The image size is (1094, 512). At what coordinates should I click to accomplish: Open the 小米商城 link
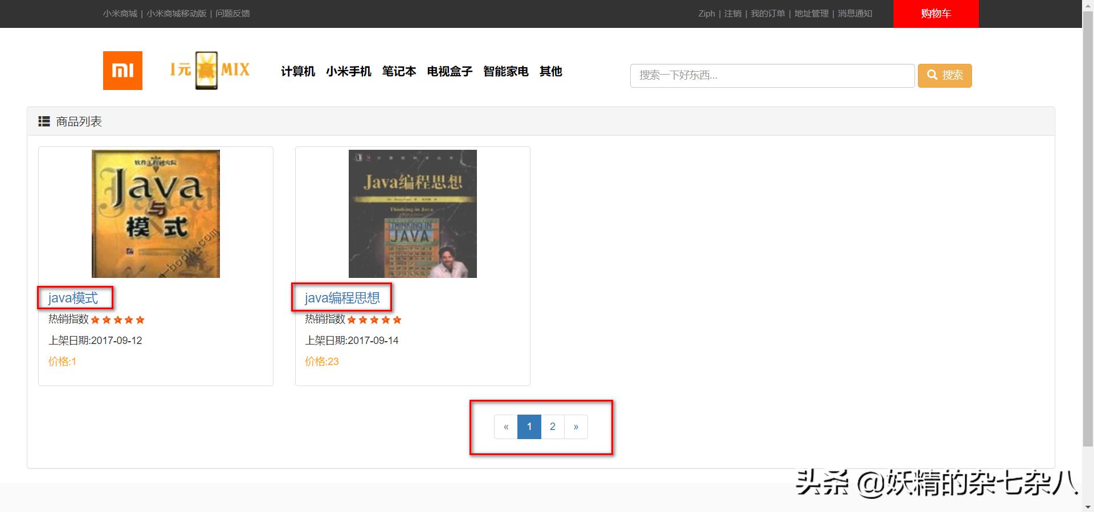pyautogui.click(x=120, y=14)
